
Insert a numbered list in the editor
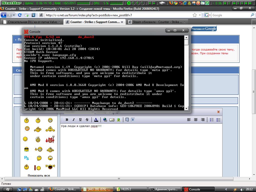[x=211, y=120]
